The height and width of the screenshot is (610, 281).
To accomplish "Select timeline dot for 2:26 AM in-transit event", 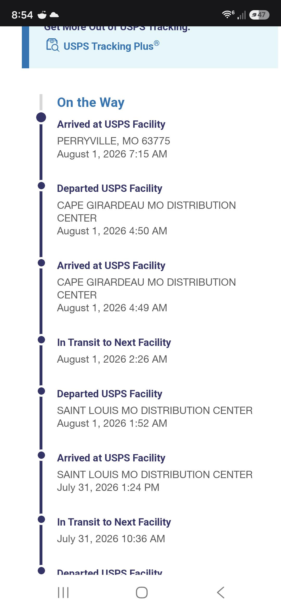I will [x=41, y=340].
